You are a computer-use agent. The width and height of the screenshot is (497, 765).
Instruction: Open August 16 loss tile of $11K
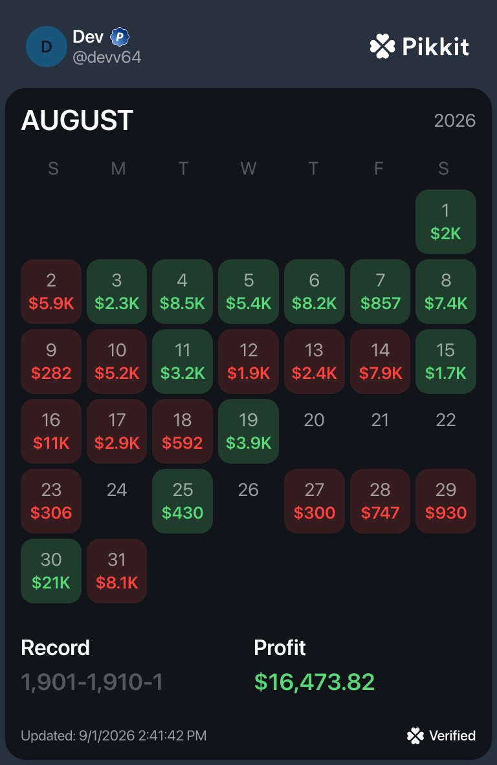[50, 431]
